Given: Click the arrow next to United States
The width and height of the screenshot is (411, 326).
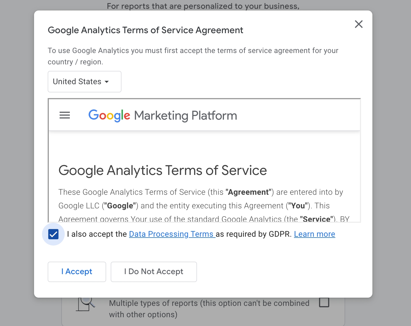Looking at the screenshot, I should pyautogui.click(x=107, y=82).
